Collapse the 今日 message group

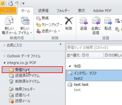pos(70,66)
